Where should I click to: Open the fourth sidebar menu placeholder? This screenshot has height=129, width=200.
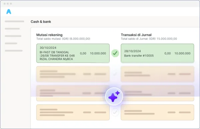(x=11, y=43)
